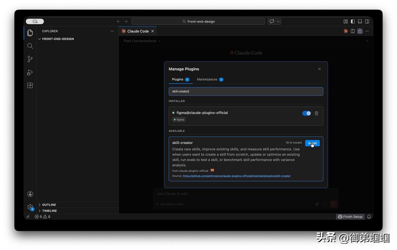The width and height of the screenshot is (397, 250).
Task: Go back using the title bar arrow
Action: pyautogui.click(x=118, y=21)
